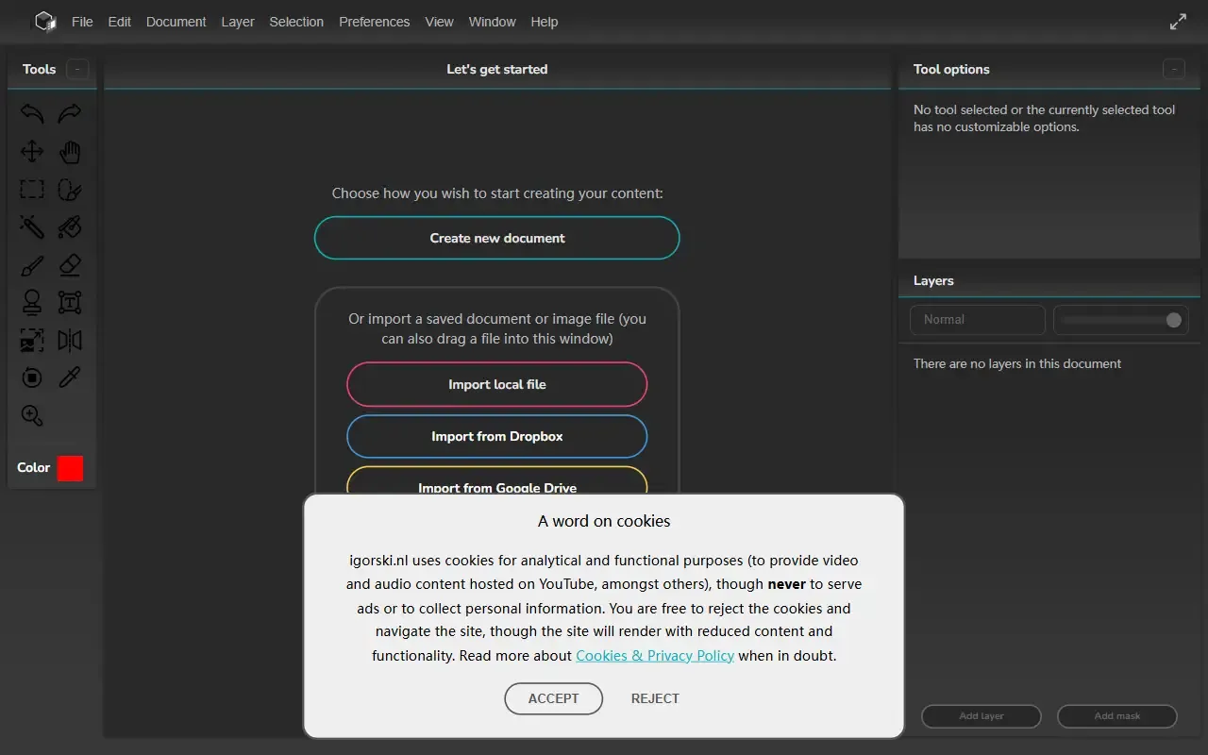This screenshot has height=755, width=1208.
Task: Toggle fullscreen with the expand arrows icon
Action: point(1178,22)
